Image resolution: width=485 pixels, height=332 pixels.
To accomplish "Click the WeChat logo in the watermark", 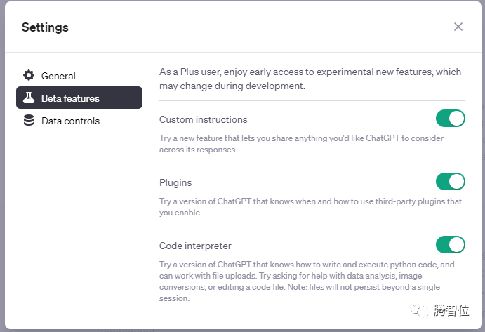I will coord(422,310).
